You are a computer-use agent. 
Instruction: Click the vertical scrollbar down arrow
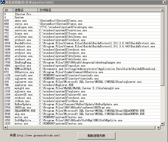(162, 123)
